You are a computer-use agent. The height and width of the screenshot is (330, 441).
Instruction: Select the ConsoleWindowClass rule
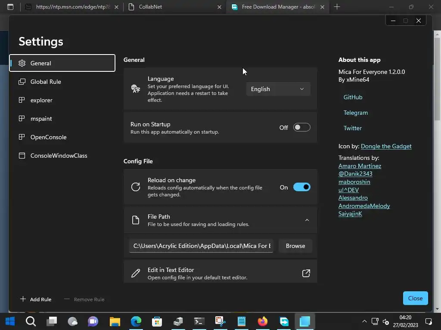(x=62, y=156)
